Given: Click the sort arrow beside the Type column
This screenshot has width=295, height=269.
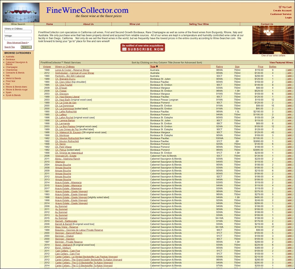Looking at the screenshot, I should (157, 66).
